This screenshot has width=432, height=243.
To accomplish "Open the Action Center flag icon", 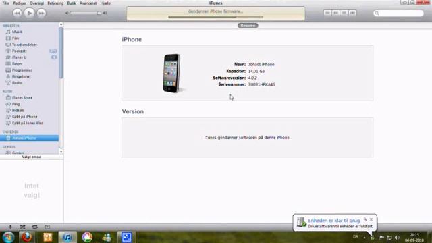I will [x=381, y=237].
